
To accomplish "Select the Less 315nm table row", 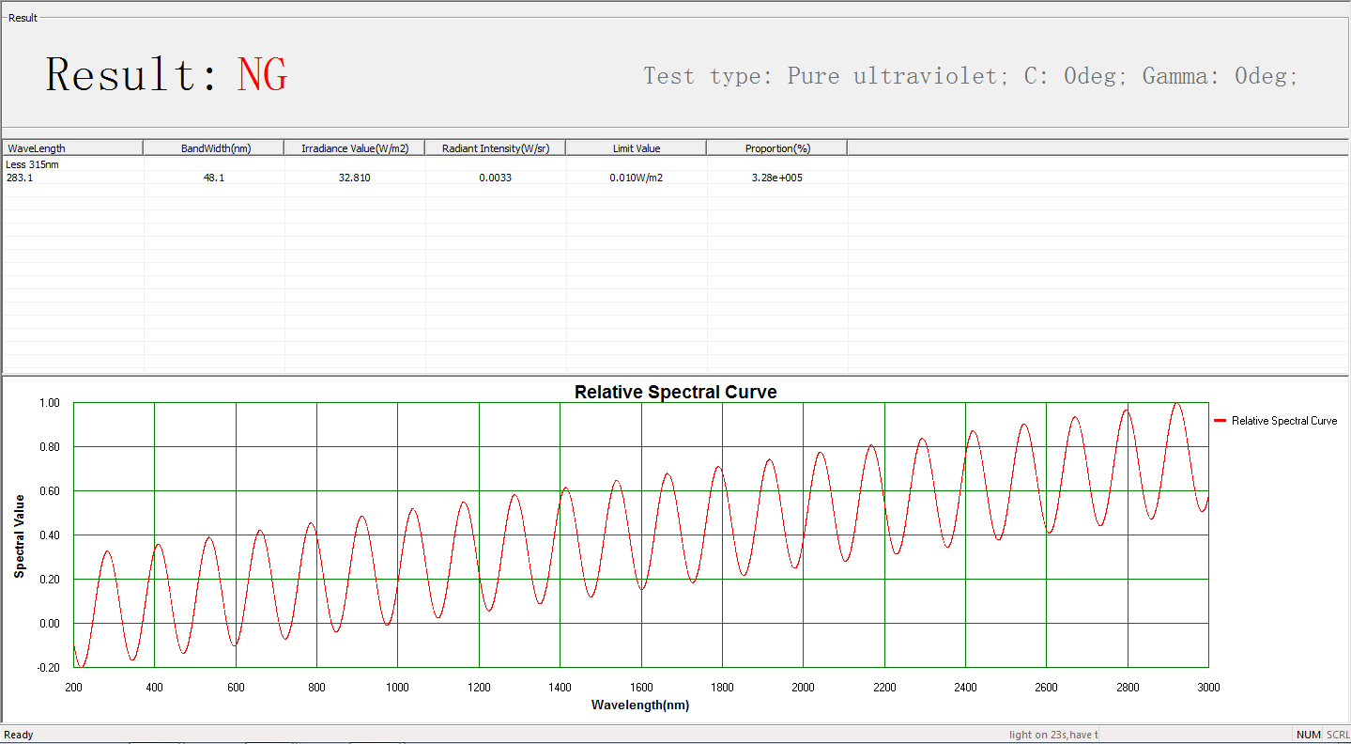I will [x=33, y=164].
